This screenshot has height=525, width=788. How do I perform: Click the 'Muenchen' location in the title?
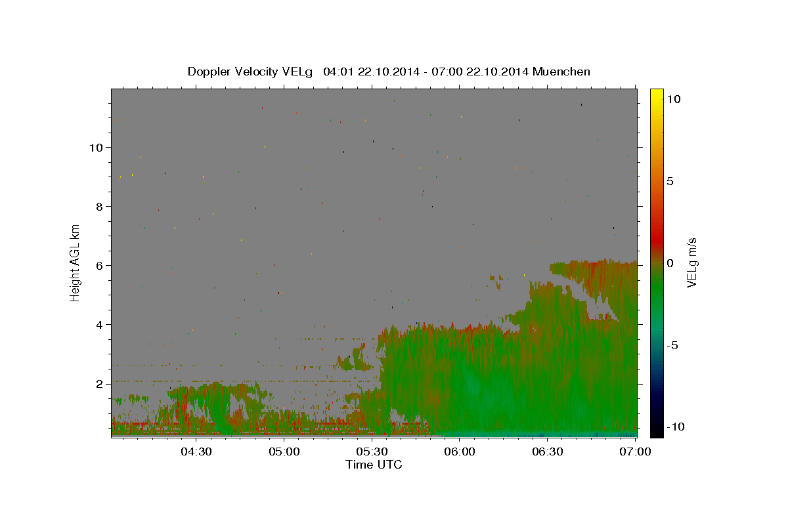(561, 72)
